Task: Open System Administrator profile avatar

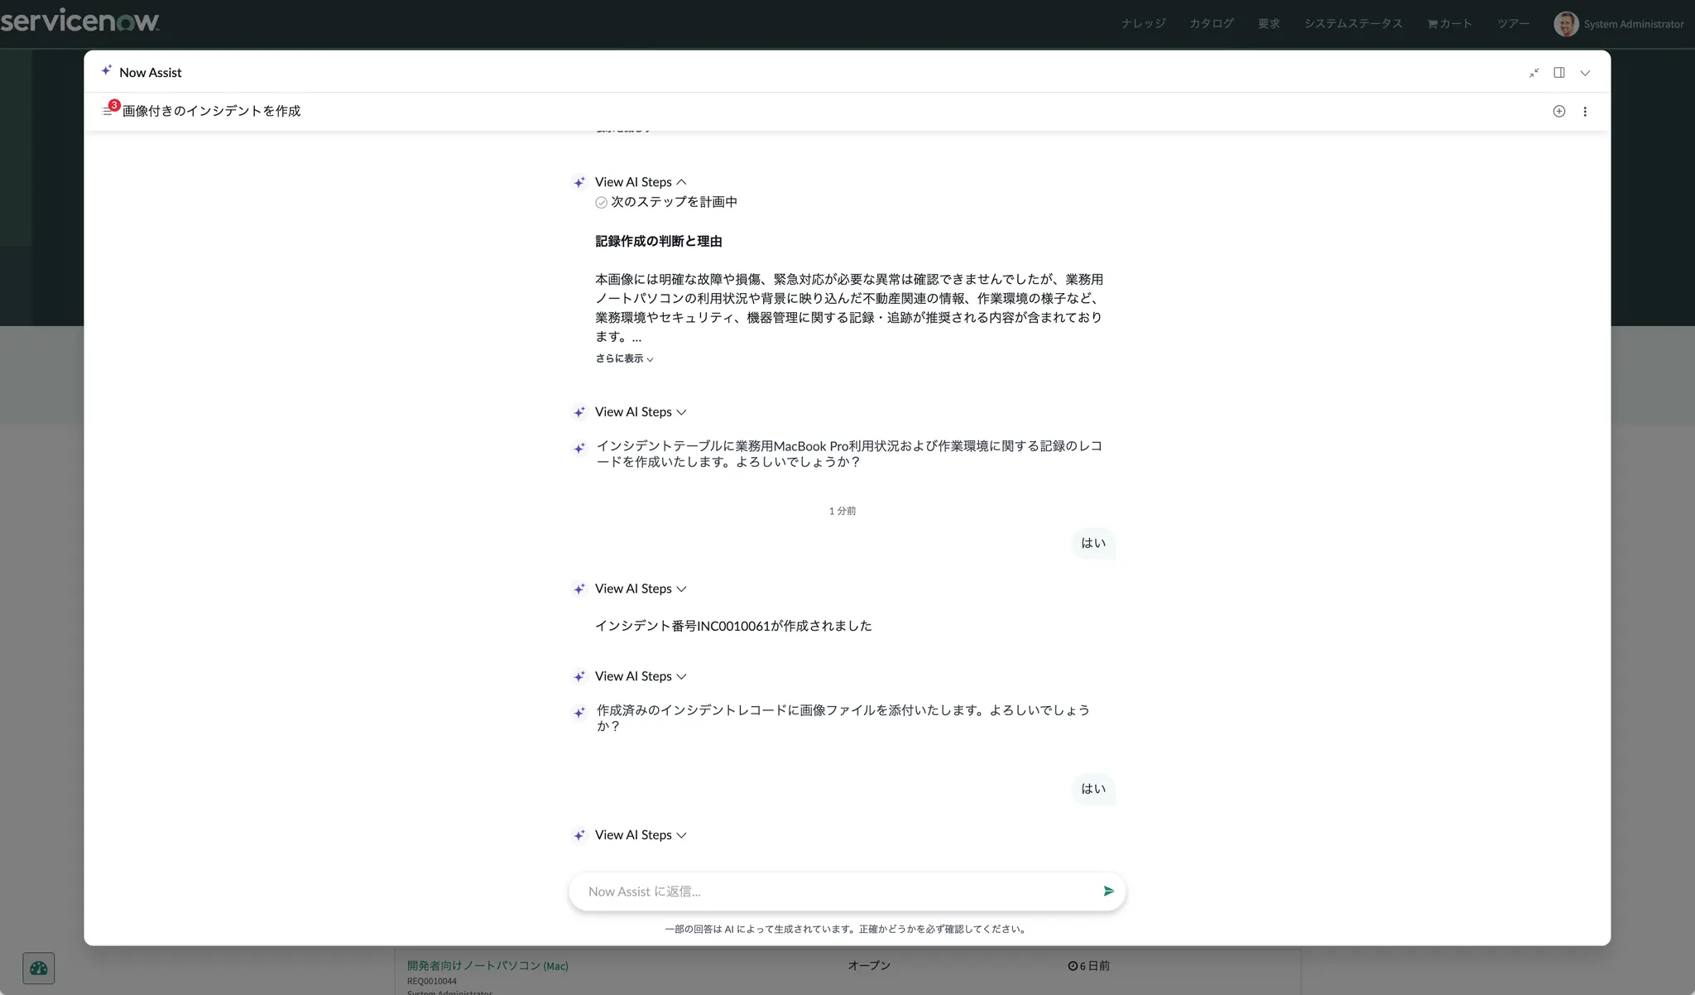Action: click(1565, 24)
